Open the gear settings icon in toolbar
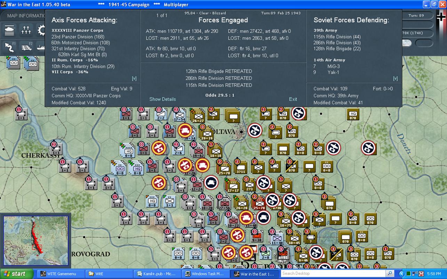This screenshot has width=447, height=279. tap(41, 31)
